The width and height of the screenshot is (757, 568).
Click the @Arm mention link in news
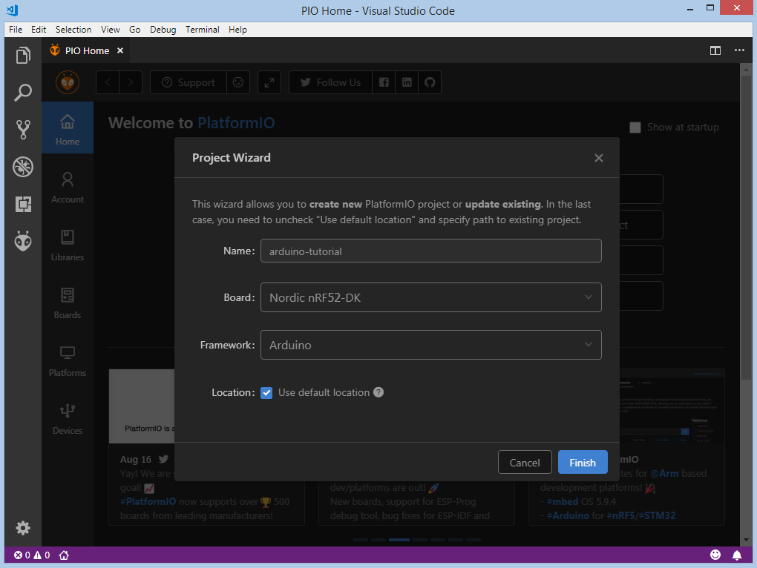[663, 474]
